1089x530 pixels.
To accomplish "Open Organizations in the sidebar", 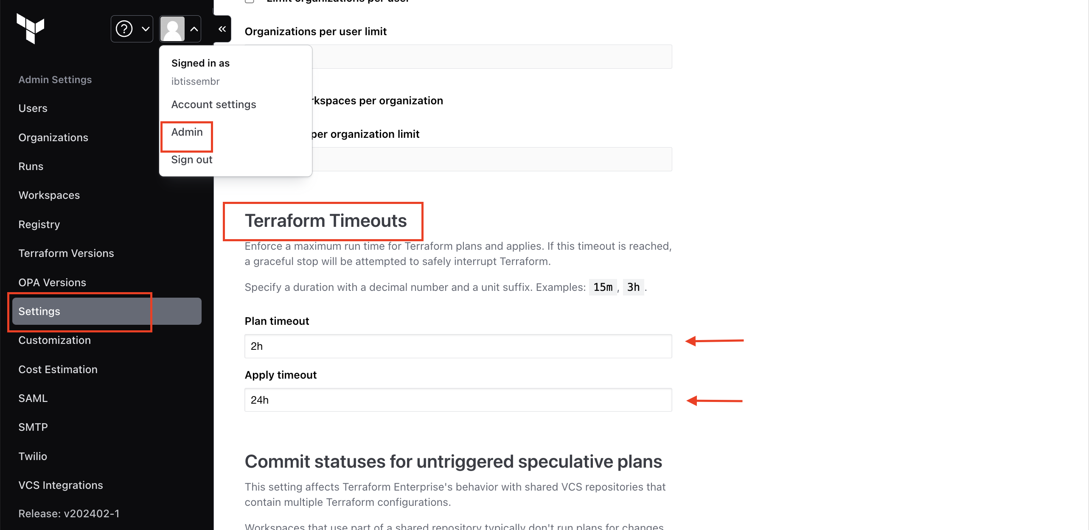I will coord(53,137).
